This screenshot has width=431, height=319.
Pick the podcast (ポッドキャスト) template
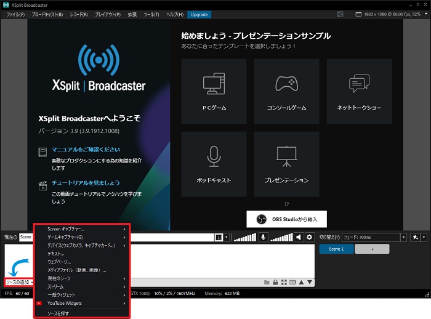pos(214,164)
